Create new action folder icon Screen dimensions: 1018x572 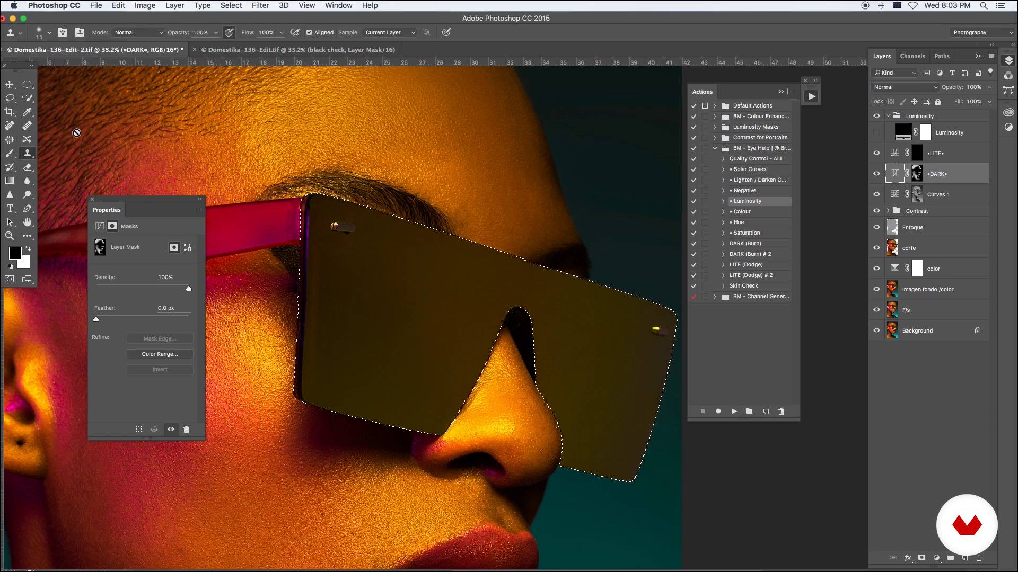[x=749, y=412]
